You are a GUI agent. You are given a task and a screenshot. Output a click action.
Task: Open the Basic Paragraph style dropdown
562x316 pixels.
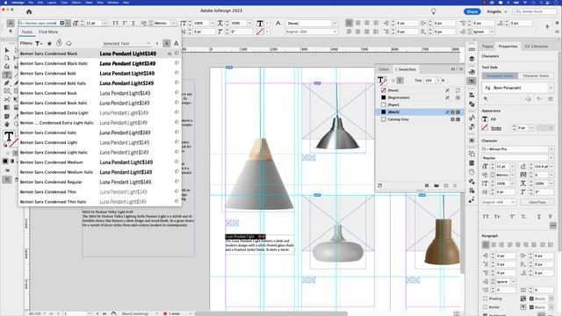click(x=551, y=88)
